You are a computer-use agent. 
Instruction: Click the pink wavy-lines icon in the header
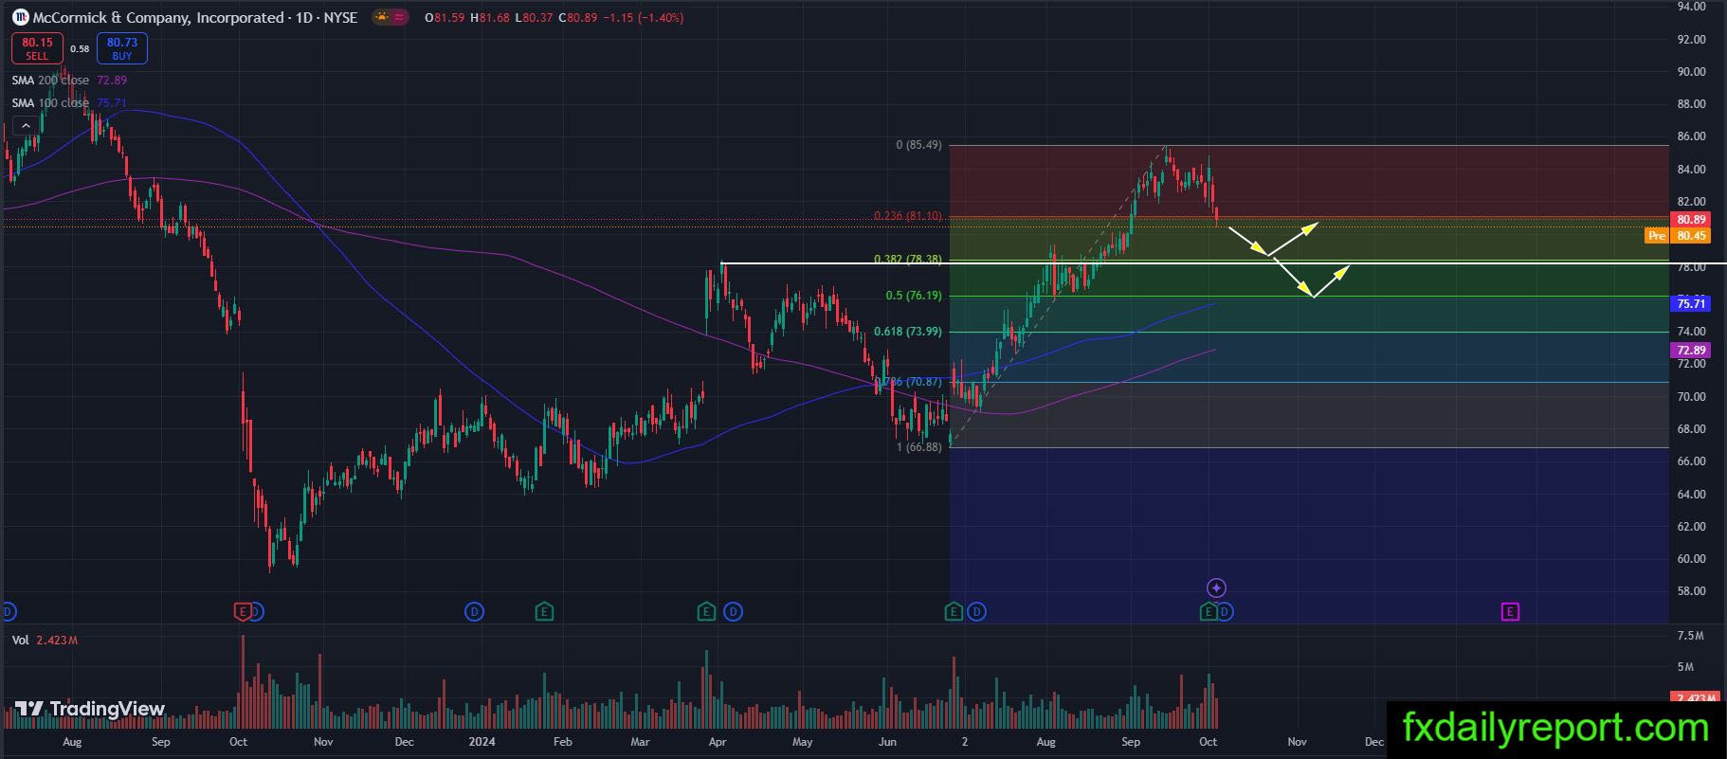tap(399, 17)
